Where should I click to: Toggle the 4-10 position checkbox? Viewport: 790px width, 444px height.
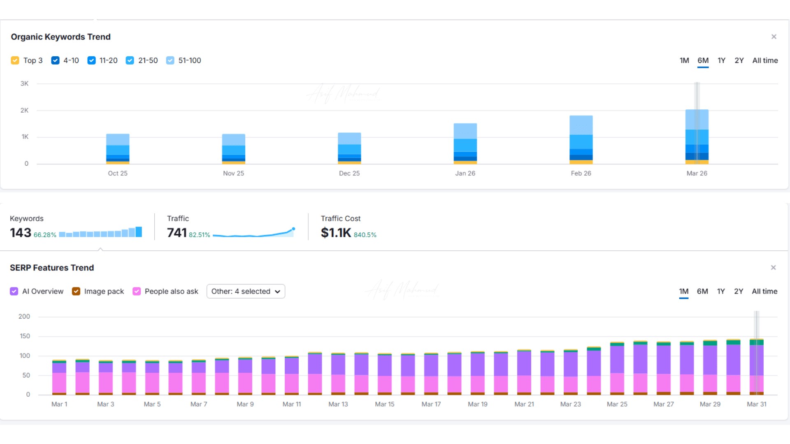pos(55,60)
